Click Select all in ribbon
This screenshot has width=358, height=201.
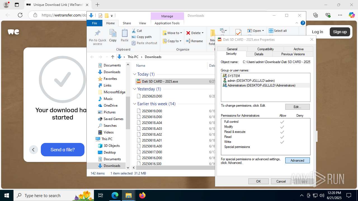278,31
